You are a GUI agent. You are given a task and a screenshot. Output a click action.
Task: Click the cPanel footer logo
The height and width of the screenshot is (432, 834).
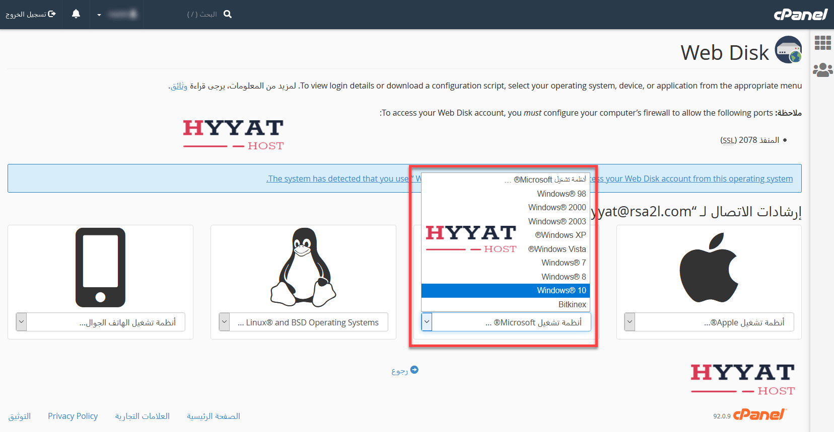[759, 414]
